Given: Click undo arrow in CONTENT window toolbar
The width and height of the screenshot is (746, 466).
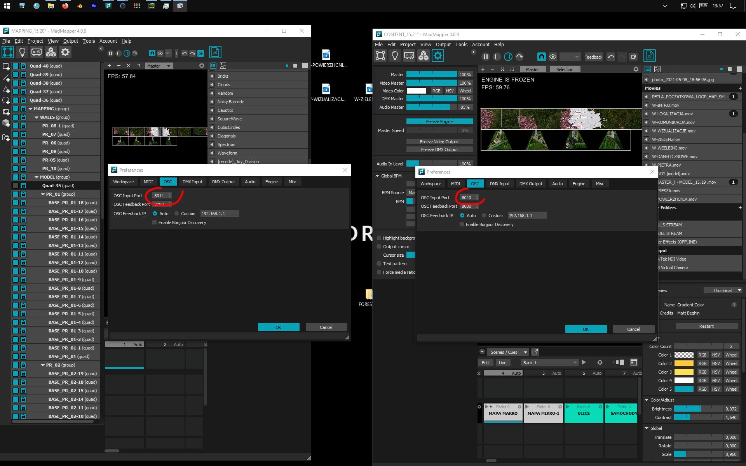Looking at the screenshot, I should (x=611, y=57).
